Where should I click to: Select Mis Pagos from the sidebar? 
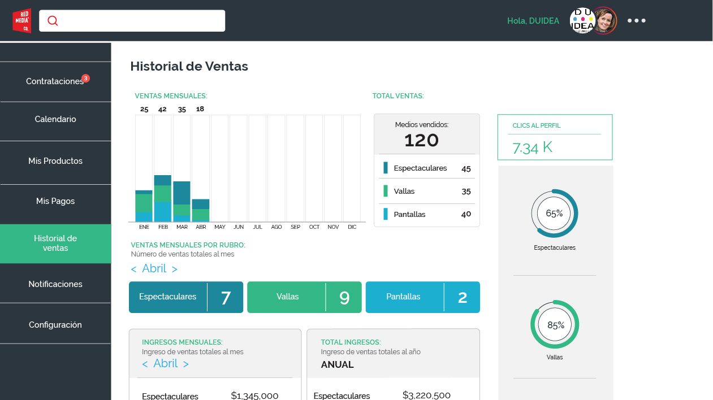click(55, 201)
